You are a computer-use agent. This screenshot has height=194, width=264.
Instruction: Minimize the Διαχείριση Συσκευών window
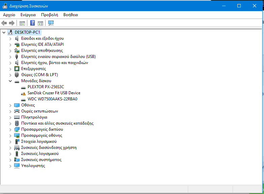pos(224,6)
